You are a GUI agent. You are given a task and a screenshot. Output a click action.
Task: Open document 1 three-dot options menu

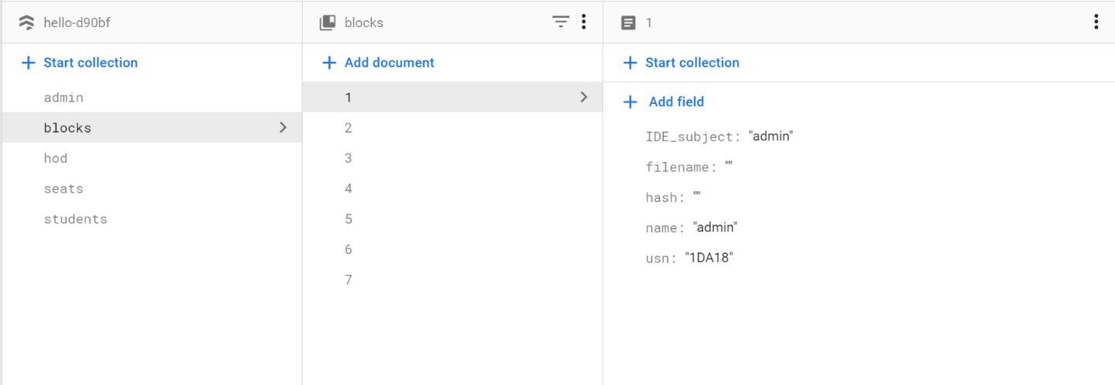1096,22
